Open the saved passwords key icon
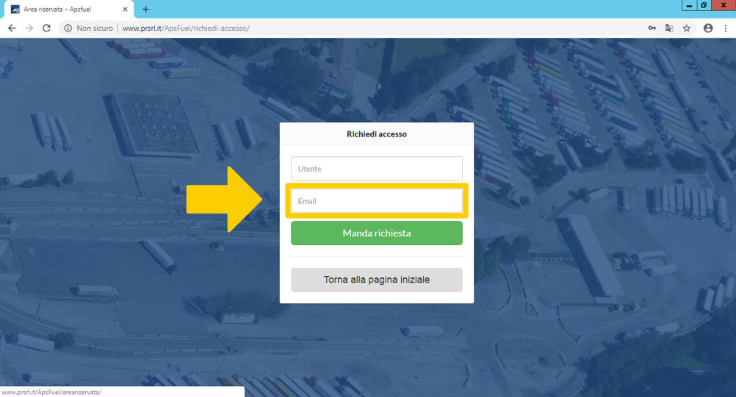 point(652,28)
